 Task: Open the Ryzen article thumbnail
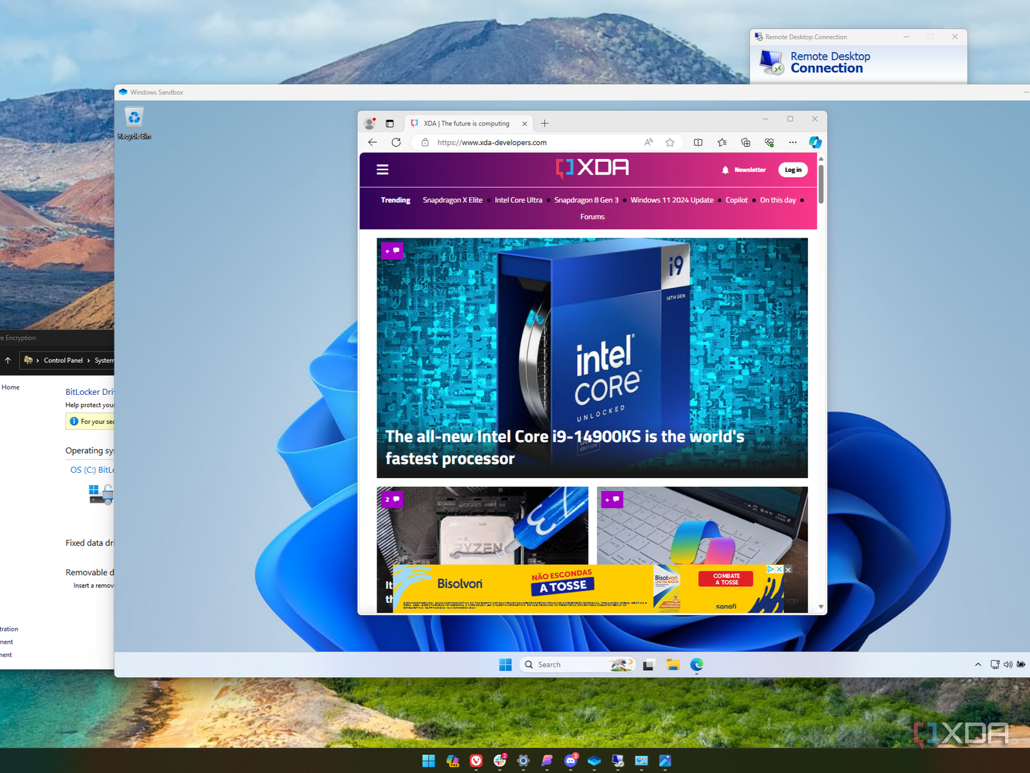pos(482,526)
